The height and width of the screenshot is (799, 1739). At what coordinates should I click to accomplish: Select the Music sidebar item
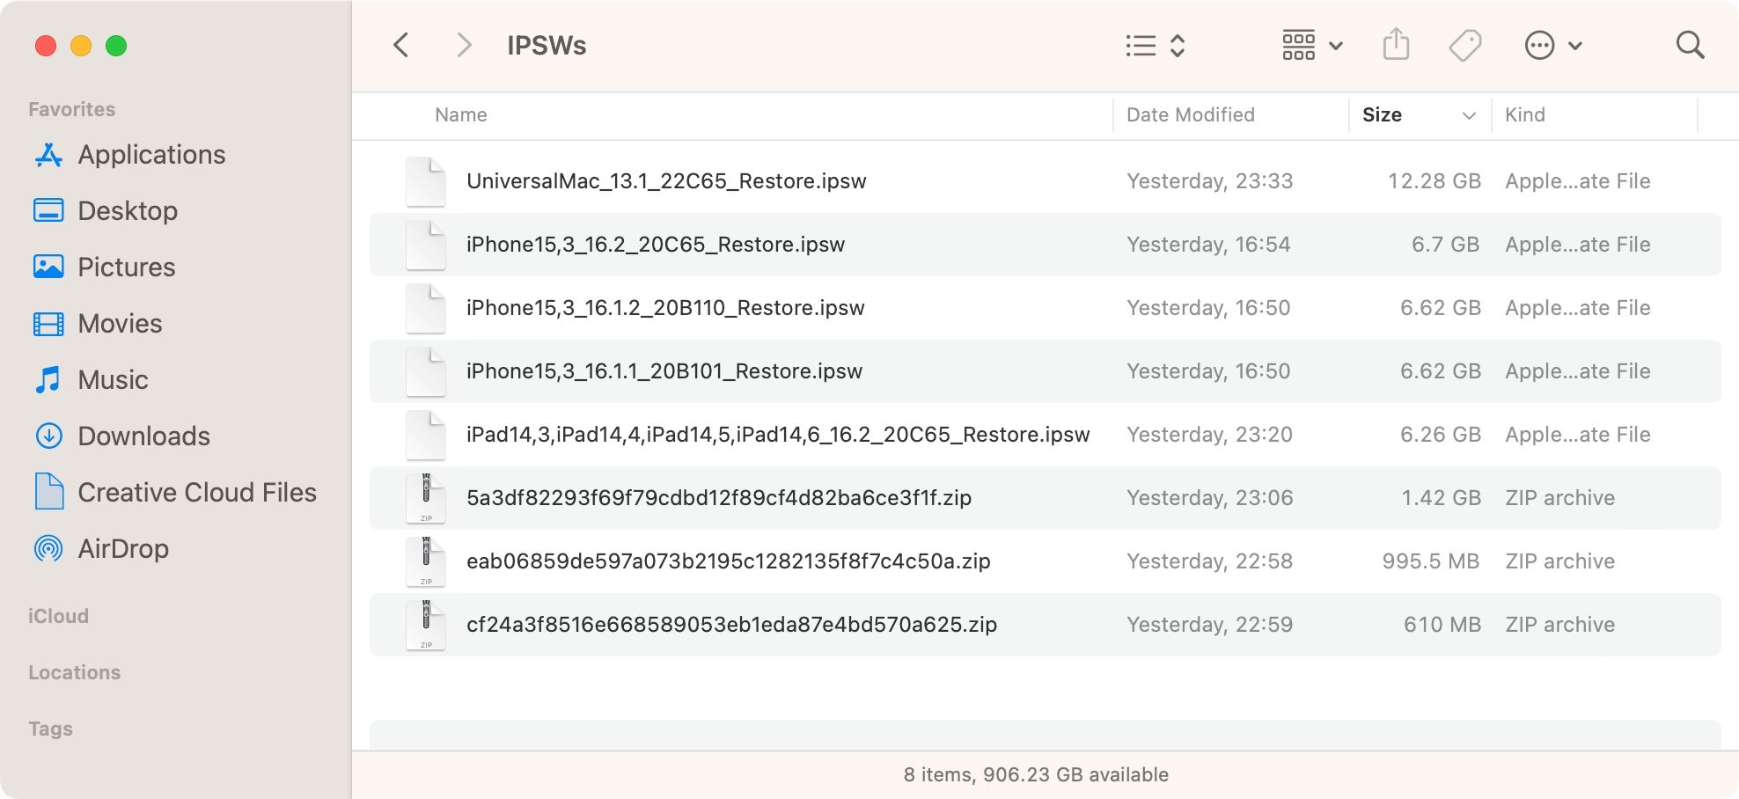(113, 380)
